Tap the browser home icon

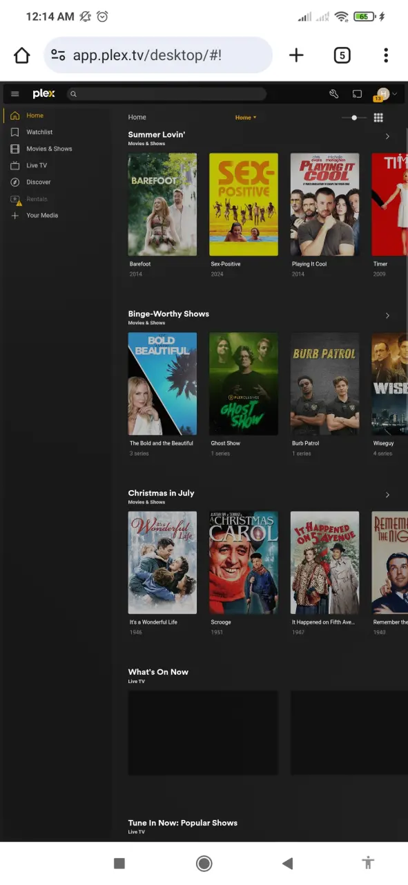point(22,55)
